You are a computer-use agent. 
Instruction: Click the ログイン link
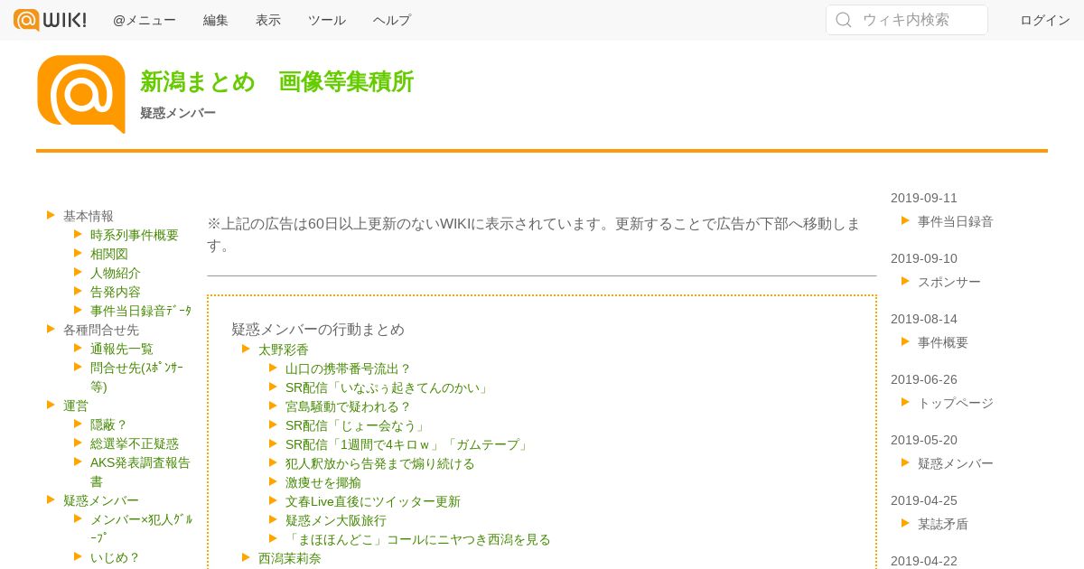(x=1045, y=20)
